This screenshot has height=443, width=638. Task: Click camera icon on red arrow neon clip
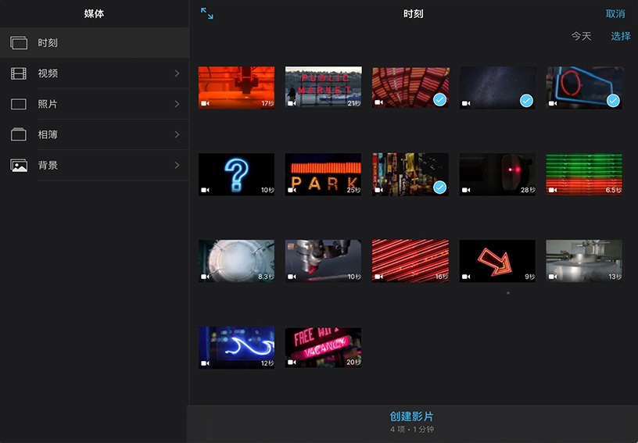tap(467, 277)
